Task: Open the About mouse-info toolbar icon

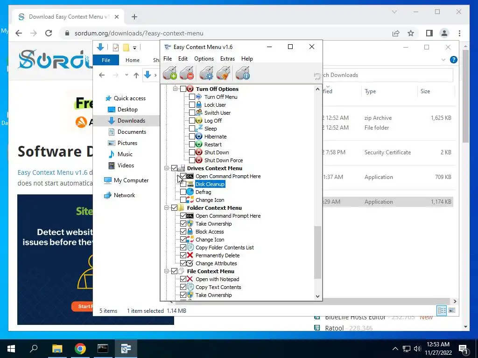Action: [x=243, y=73]
